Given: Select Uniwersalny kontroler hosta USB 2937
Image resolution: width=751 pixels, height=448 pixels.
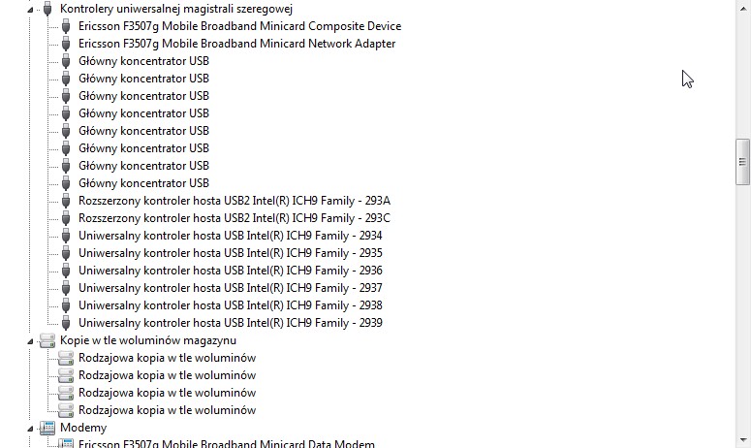Looking at the screenshot, I should pos(231,288).
